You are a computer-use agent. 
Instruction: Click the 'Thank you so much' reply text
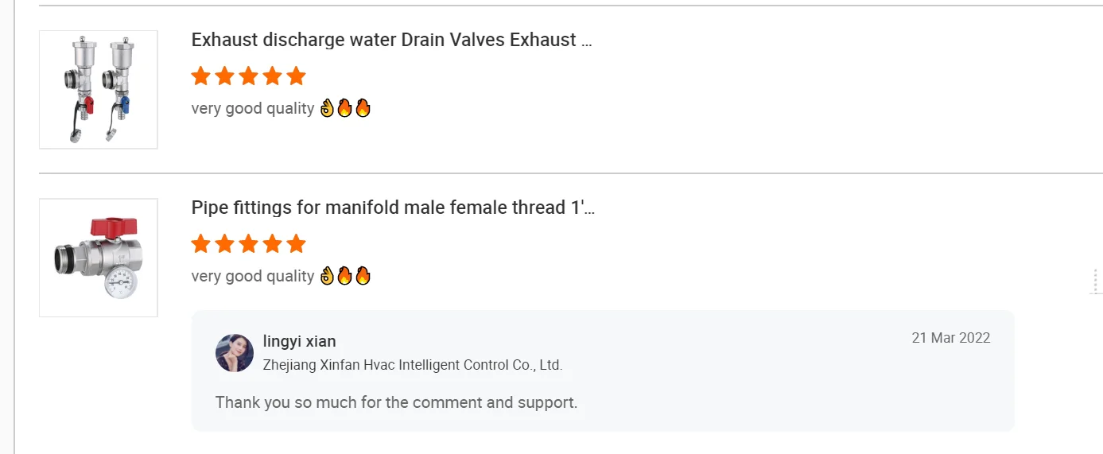click(x=396, y=402)
